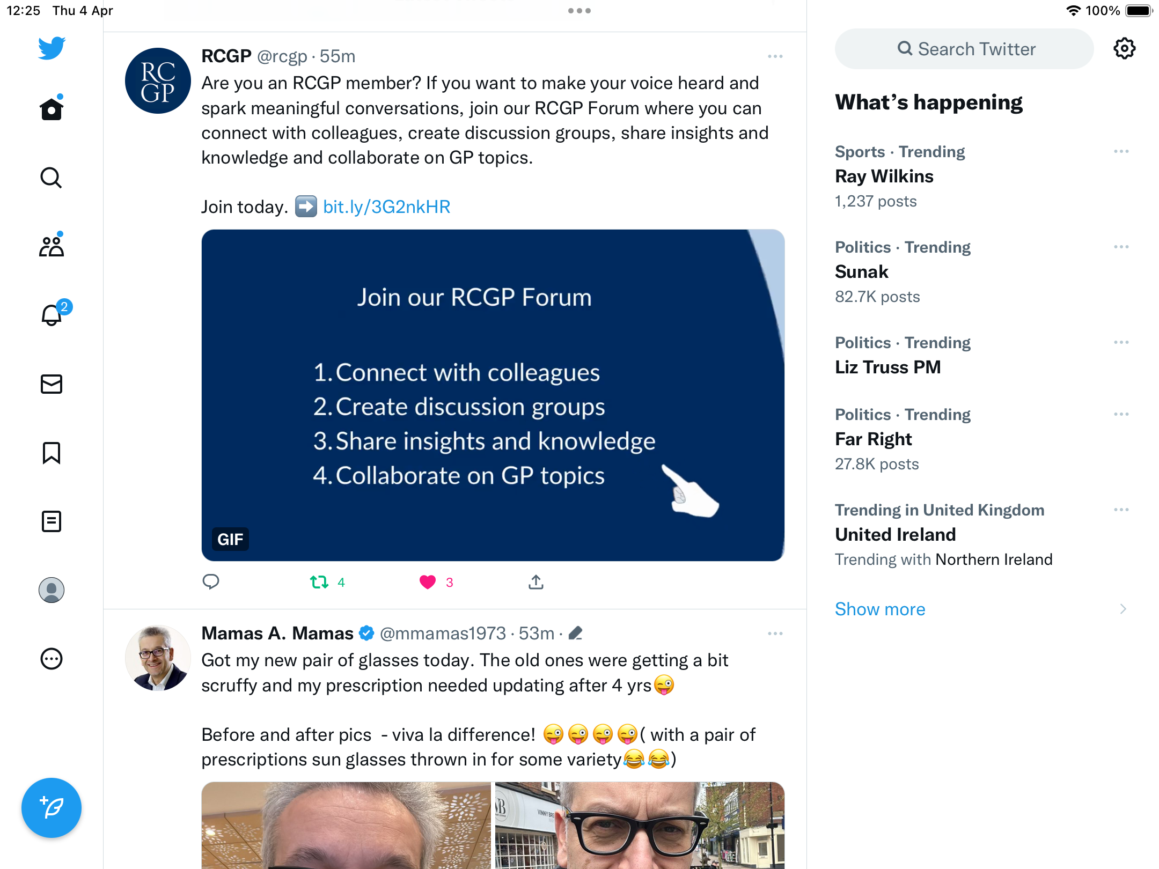Open Bookmarks icon in sidebar
The height and width of the screenshot is (869, 1159).
52,453
